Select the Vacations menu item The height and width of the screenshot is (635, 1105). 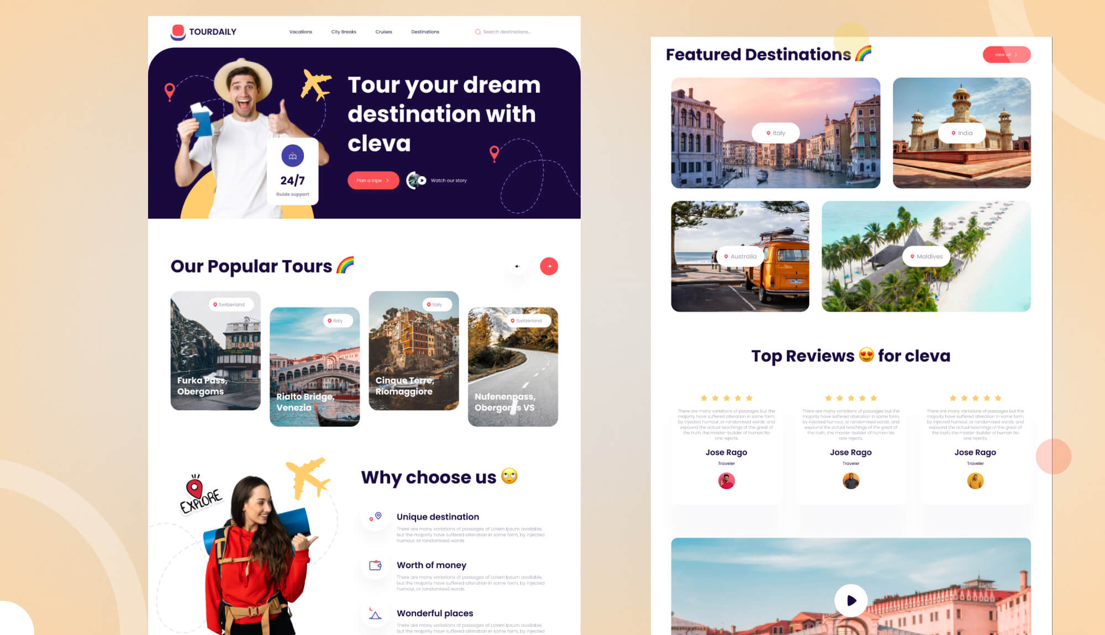(x=301, y=32)
